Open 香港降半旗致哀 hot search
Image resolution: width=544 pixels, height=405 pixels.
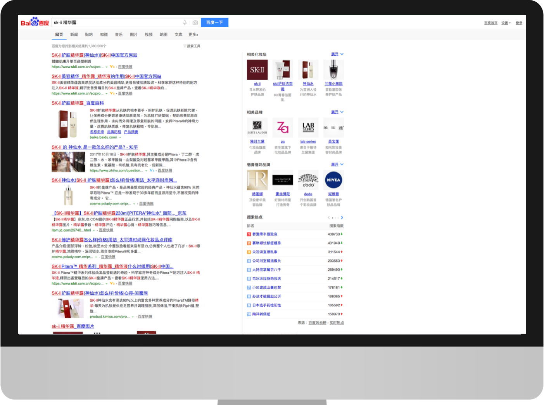(265, 234)
